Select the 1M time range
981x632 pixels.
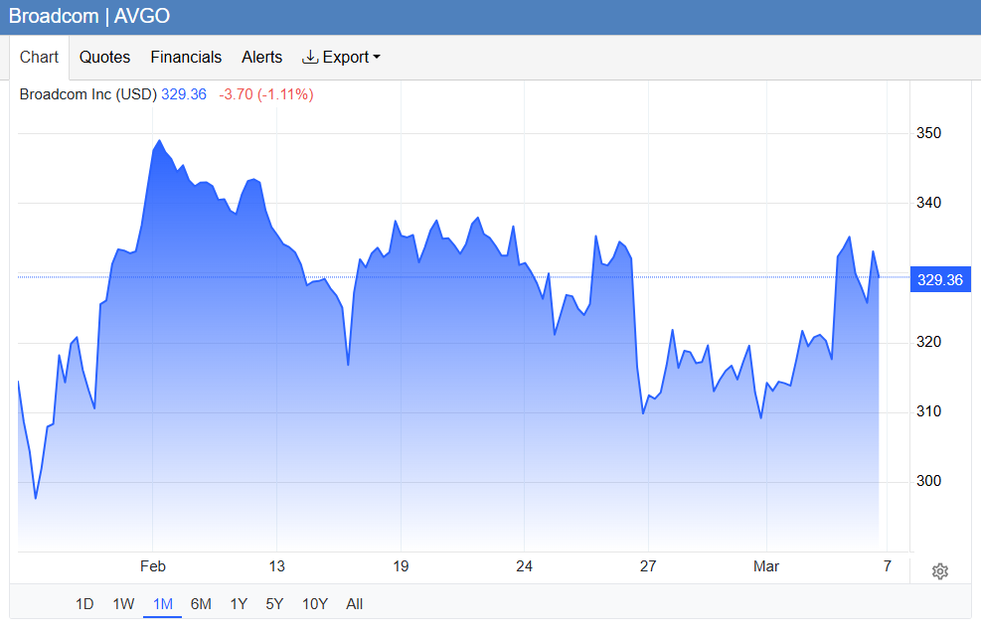[x=162, y=603]
